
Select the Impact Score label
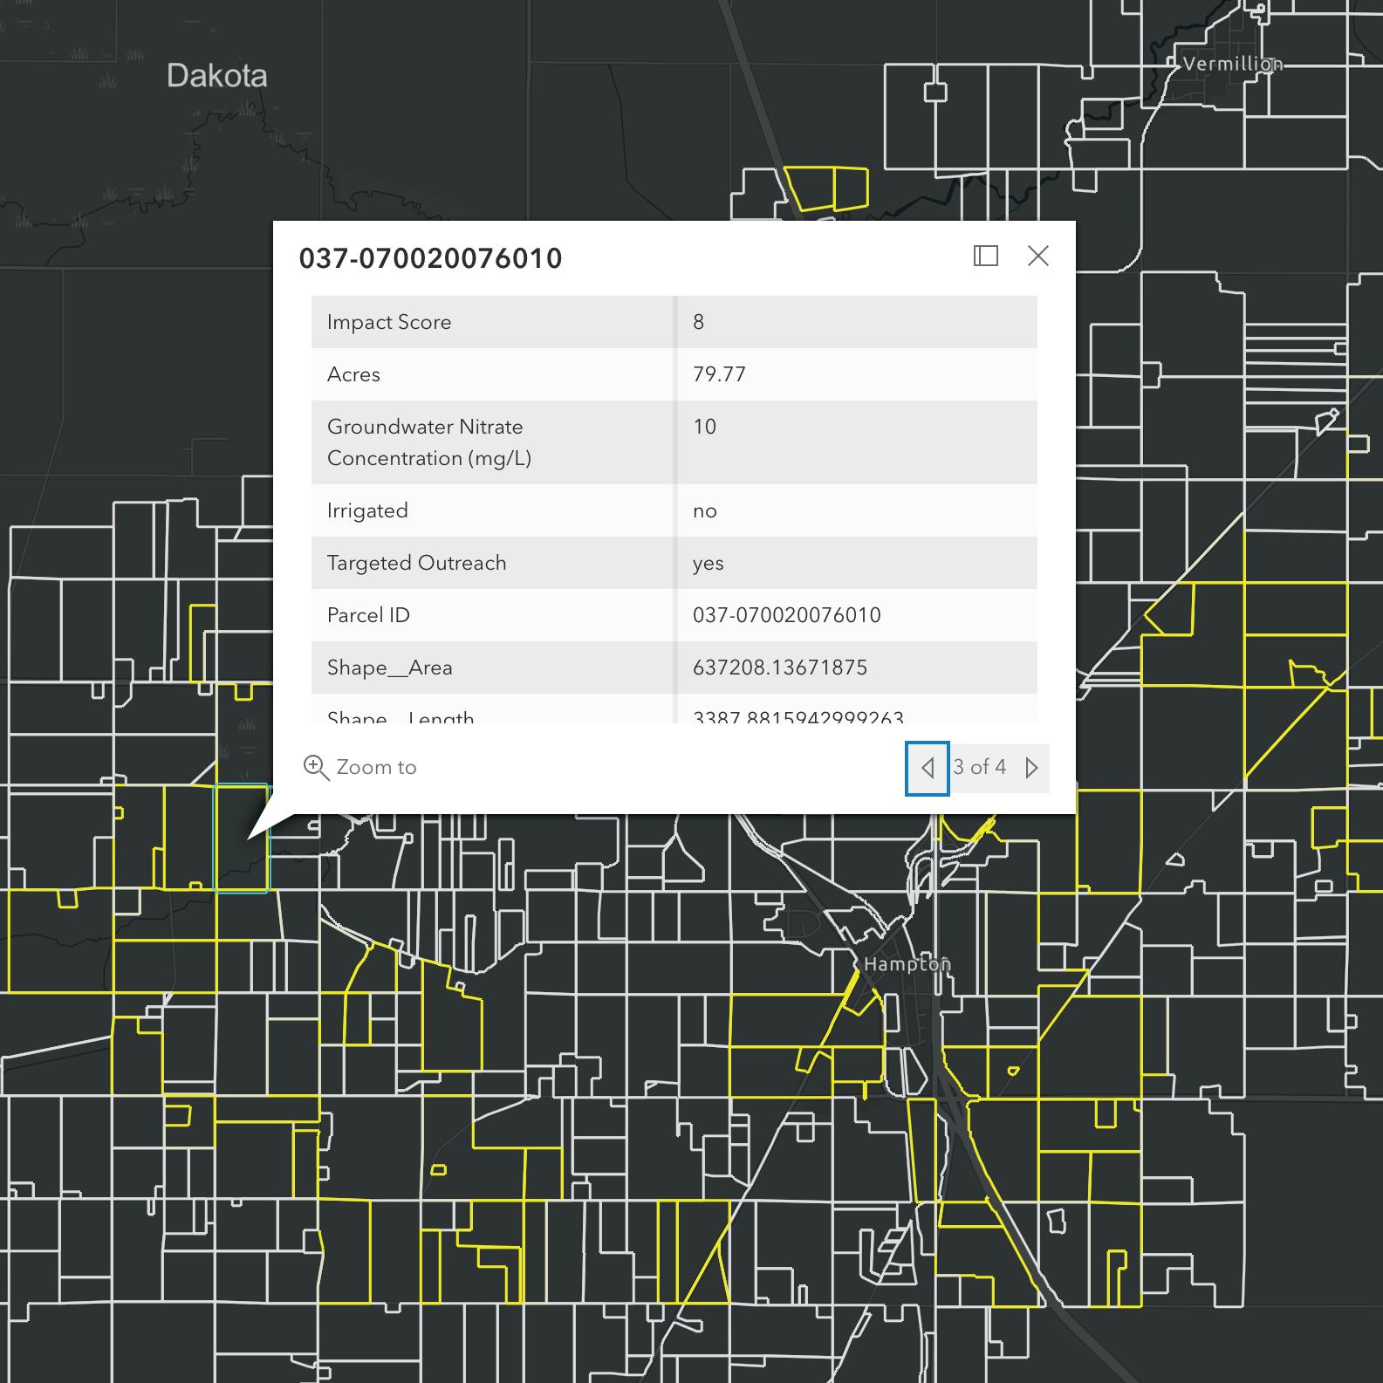[389, 322]
